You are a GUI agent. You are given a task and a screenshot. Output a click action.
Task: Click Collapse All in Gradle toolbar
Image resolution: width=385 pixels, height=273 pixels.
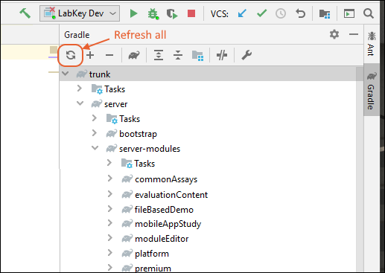tap(178, 55)
